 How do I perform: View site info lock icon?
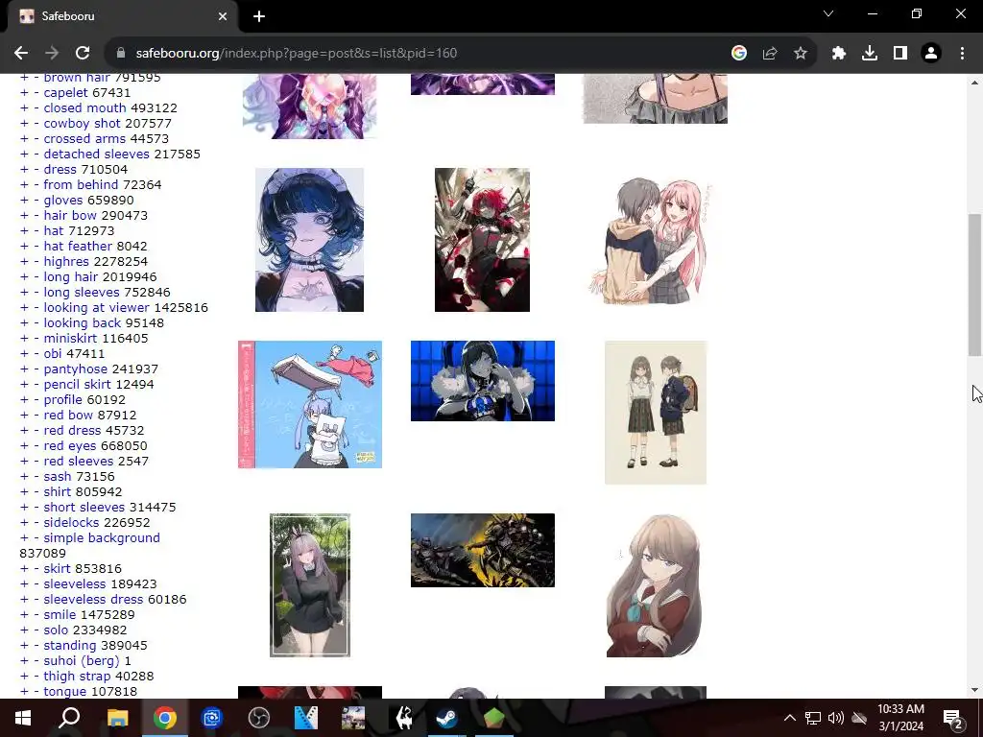(x=121, y=54)
